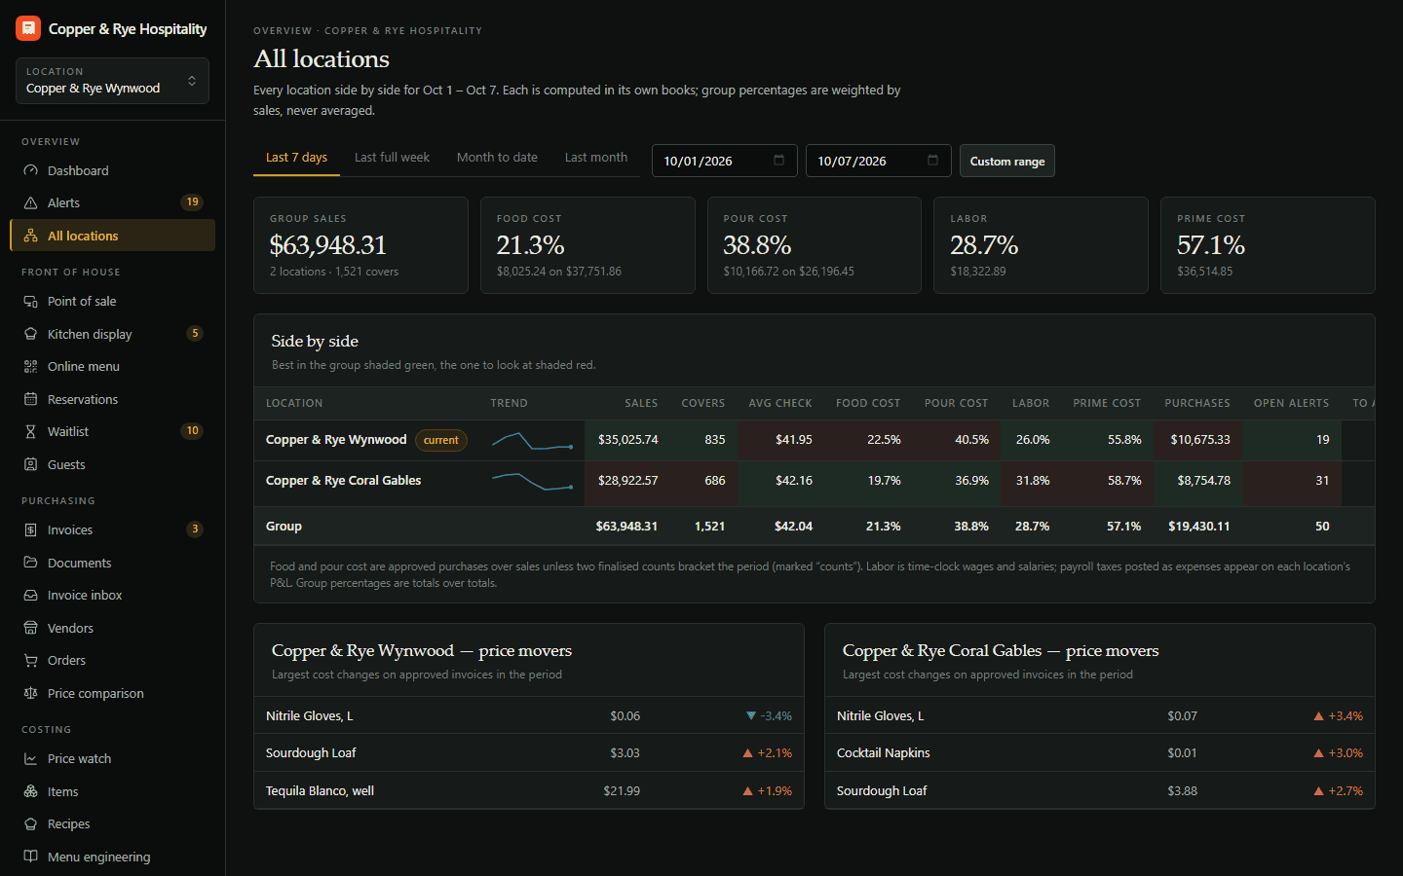Open Dashboard via its gauge icon

coord(30,170)
